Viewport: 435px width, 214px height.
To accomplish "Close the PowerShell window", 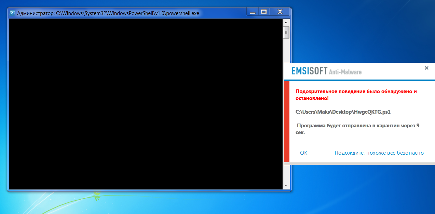I will tap(280, 12).
